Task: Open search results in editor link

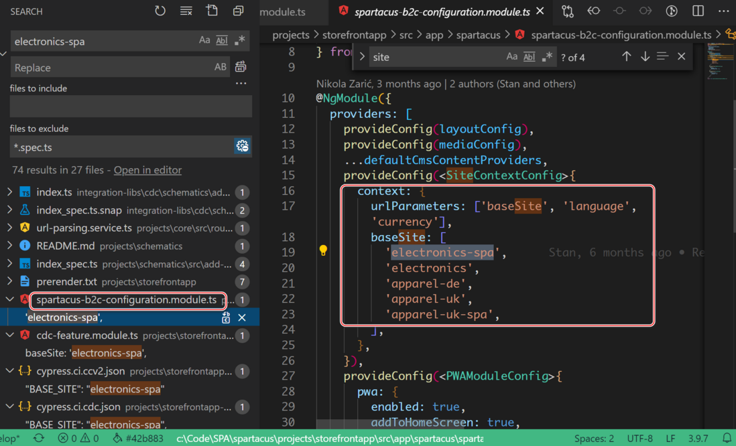Action: (x=147, y=170)
